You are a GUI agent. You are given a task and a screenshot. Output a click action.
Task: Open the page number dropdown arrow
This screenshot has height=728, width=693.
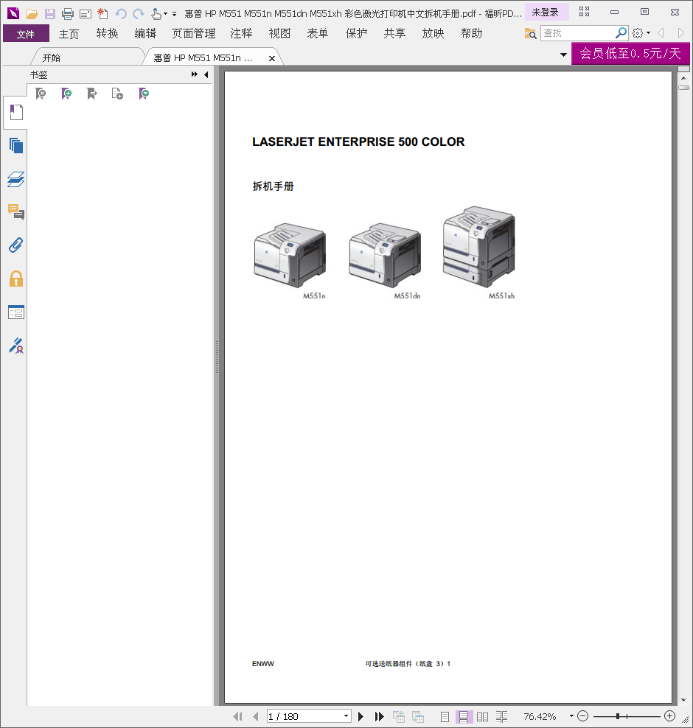pyautogui.click(x=346, y=716)
